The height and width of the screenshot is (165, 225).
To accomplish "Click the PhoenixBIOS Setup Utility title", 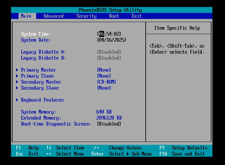I will point(110,10).
